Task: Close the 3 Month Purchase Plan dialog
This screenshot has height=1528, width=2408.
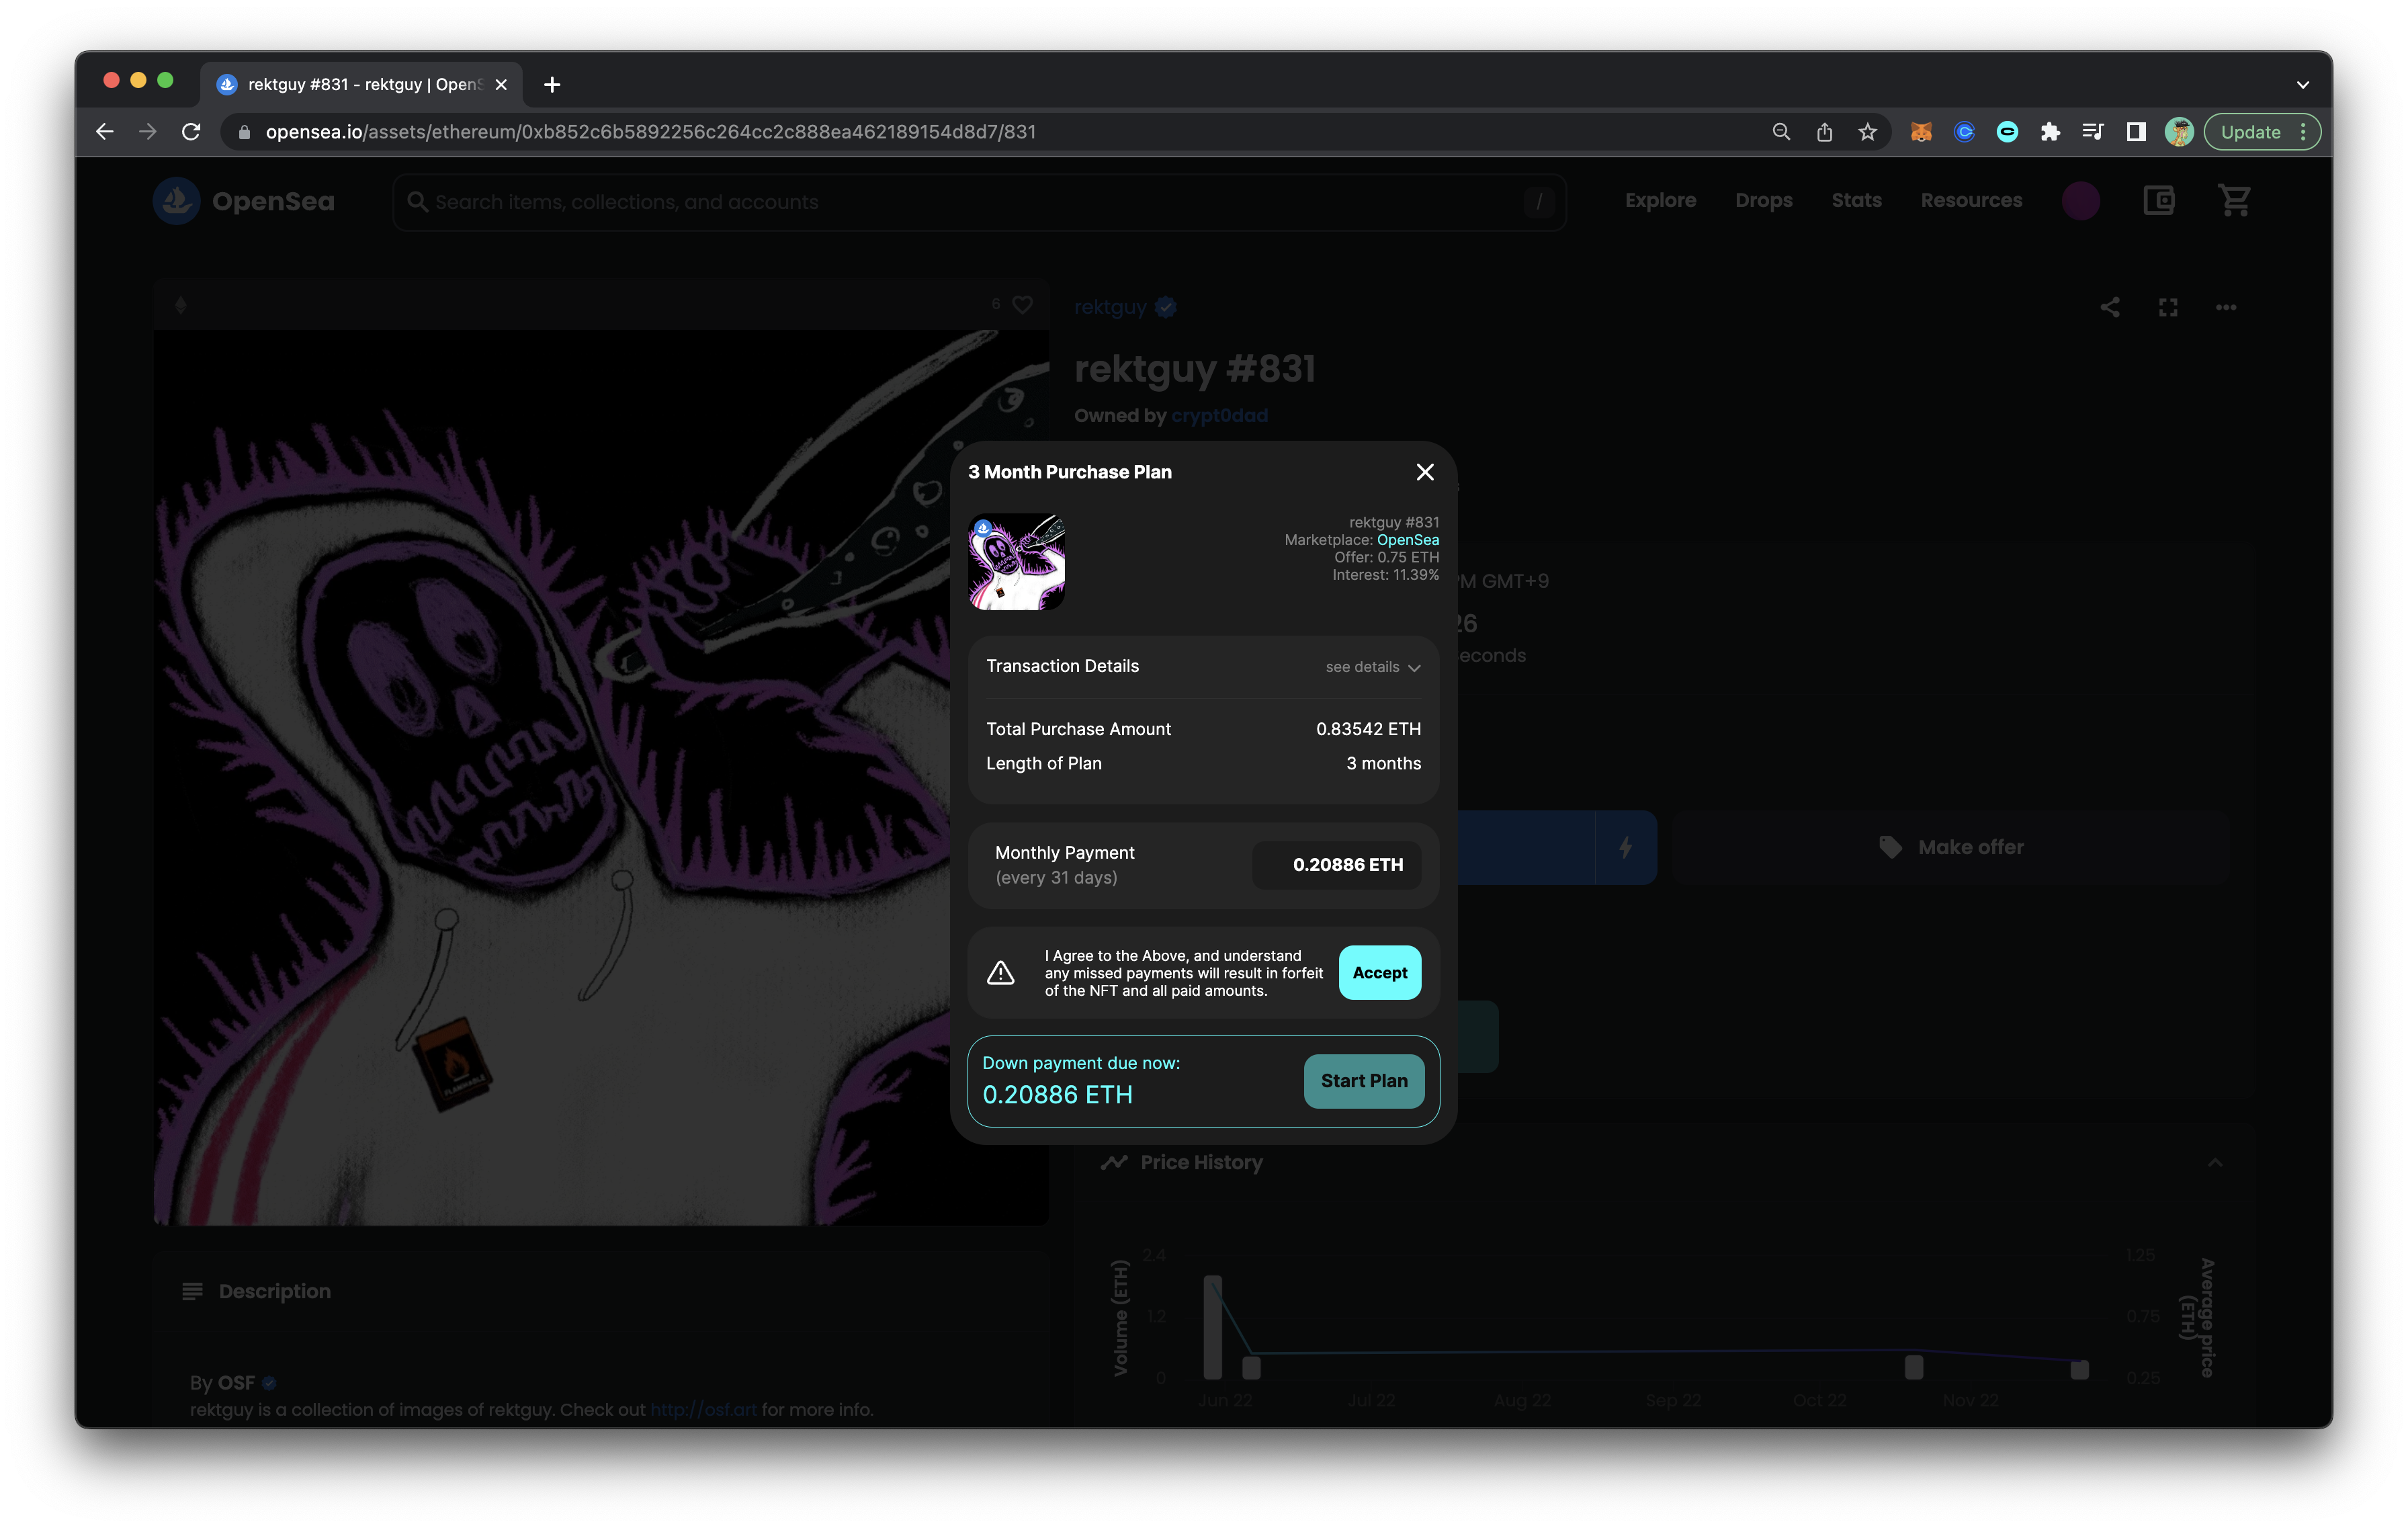Action: pyautogui.click(x=1425, y=472)
